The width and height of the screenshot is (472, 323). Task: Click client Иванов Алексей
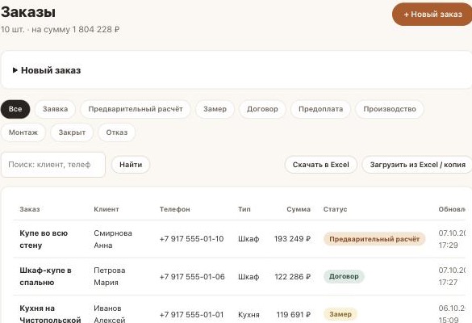(x=110, y=313)
